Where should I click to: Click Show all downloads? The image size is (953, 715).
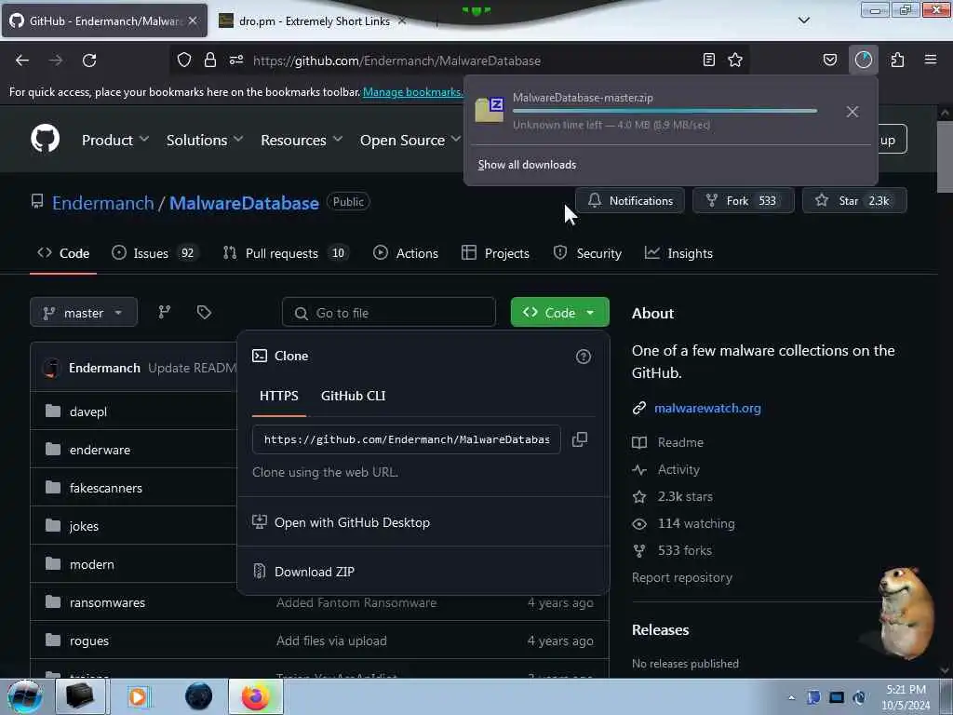click(527, 165)
